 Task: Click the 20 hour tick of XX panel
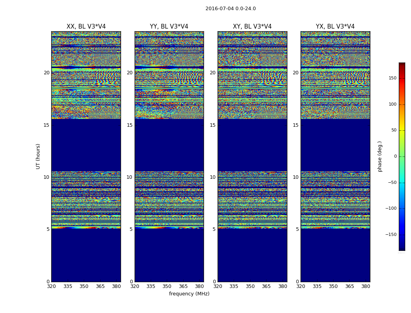click(x=47, y=73)
